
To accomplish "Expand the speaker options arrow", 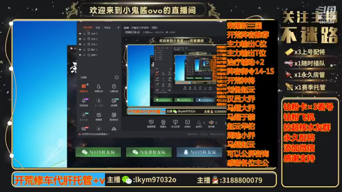I will tap(216, 123).
